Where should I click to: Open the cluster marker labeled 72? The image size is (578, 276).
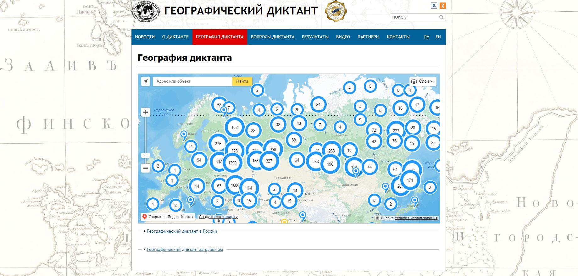[374, 130]
